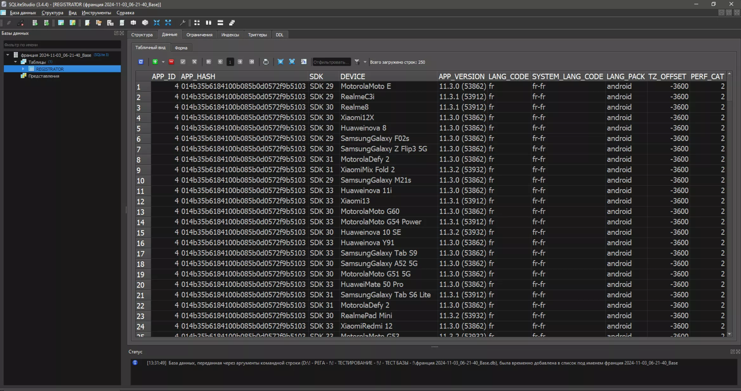Open the Структура menu
This screenshot has width=741, height=391.
coord(52,13)
